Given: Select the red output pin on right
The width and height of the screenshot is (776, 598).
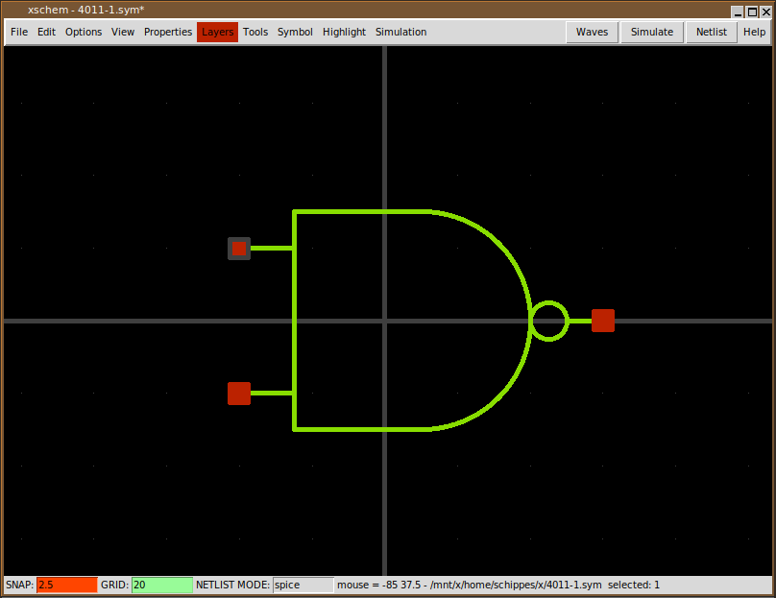Looking at the screenshot, I should (603, 321).
